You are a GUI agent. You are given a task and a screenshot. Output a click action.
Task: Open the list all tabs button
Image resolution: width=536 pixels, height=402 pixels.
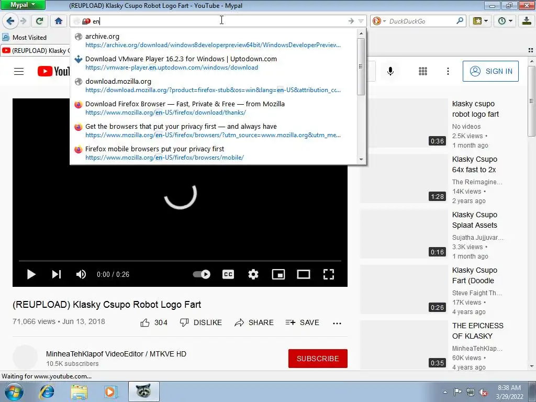531,50
